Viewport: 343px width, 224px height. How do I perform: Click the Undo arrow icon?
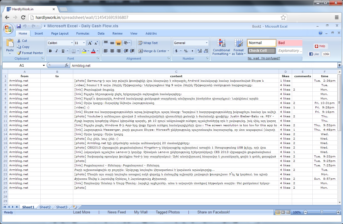tap(24, 26)
